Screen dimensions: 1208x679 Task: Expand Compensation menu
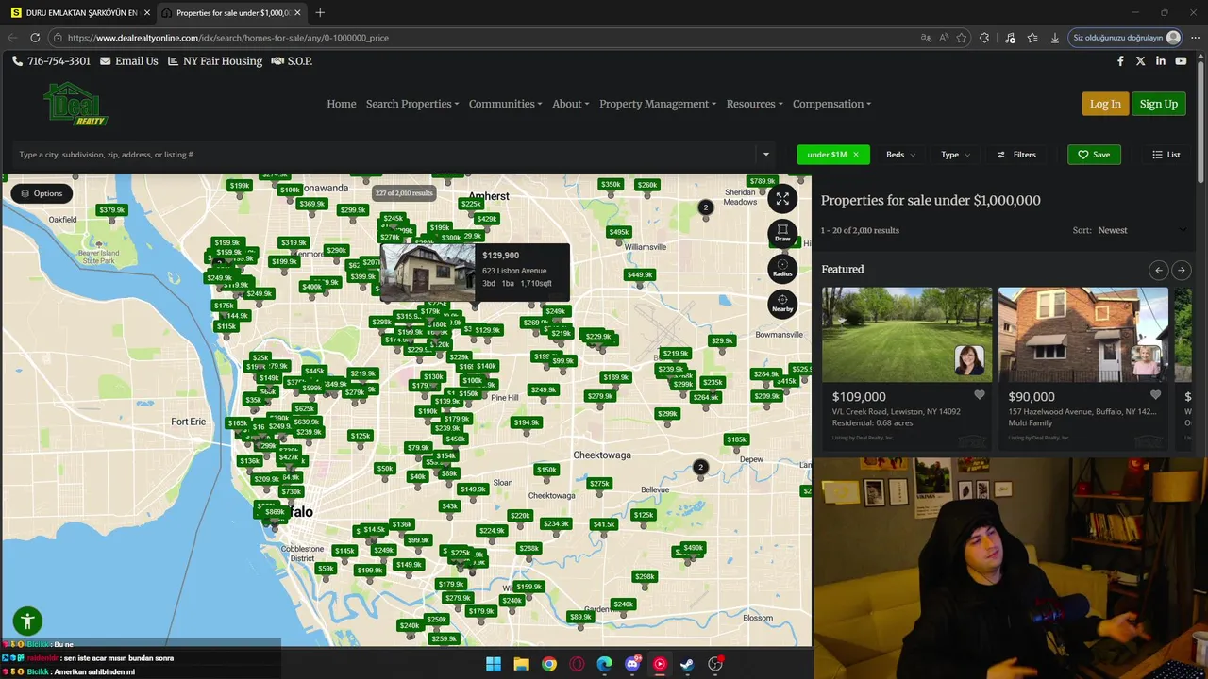tap(832, 104)
